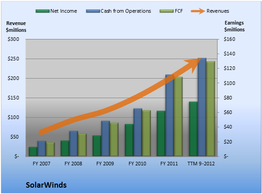Select the FY 2007 Cash from Operations bar
262x194 pixels.
[x=42, y=149]
